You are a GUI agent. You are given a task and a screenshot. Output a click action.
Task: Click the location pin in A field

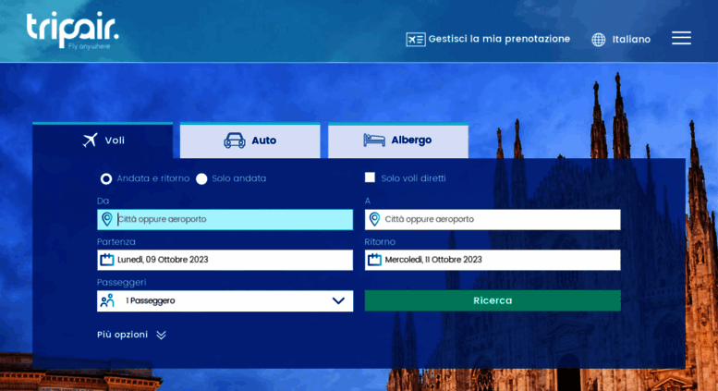(x=374, y=219)
